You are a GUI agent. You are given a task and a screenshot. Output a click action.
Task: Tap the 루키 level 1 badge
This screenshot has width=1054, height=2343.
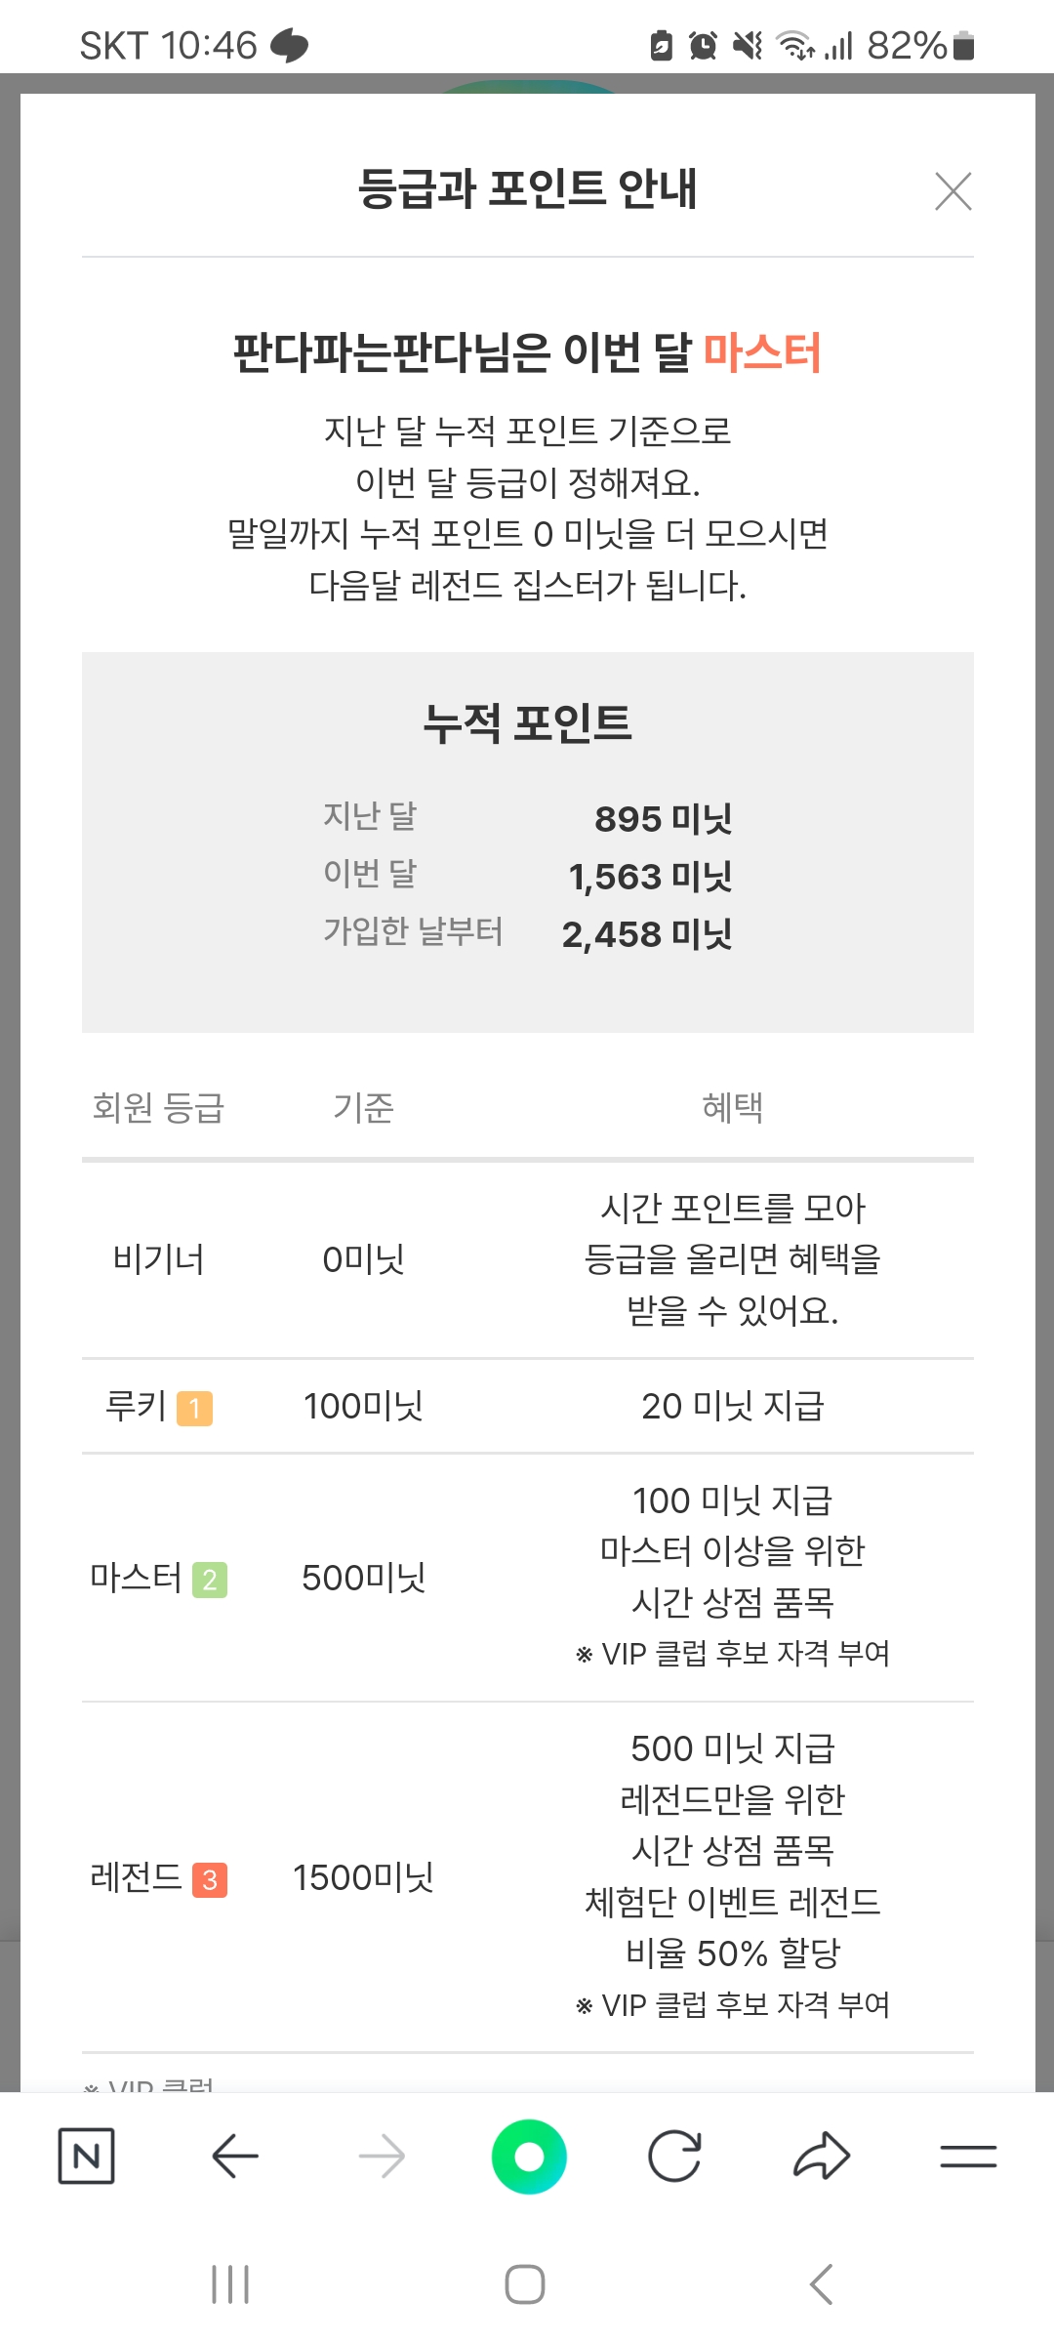click(194, 1408)
